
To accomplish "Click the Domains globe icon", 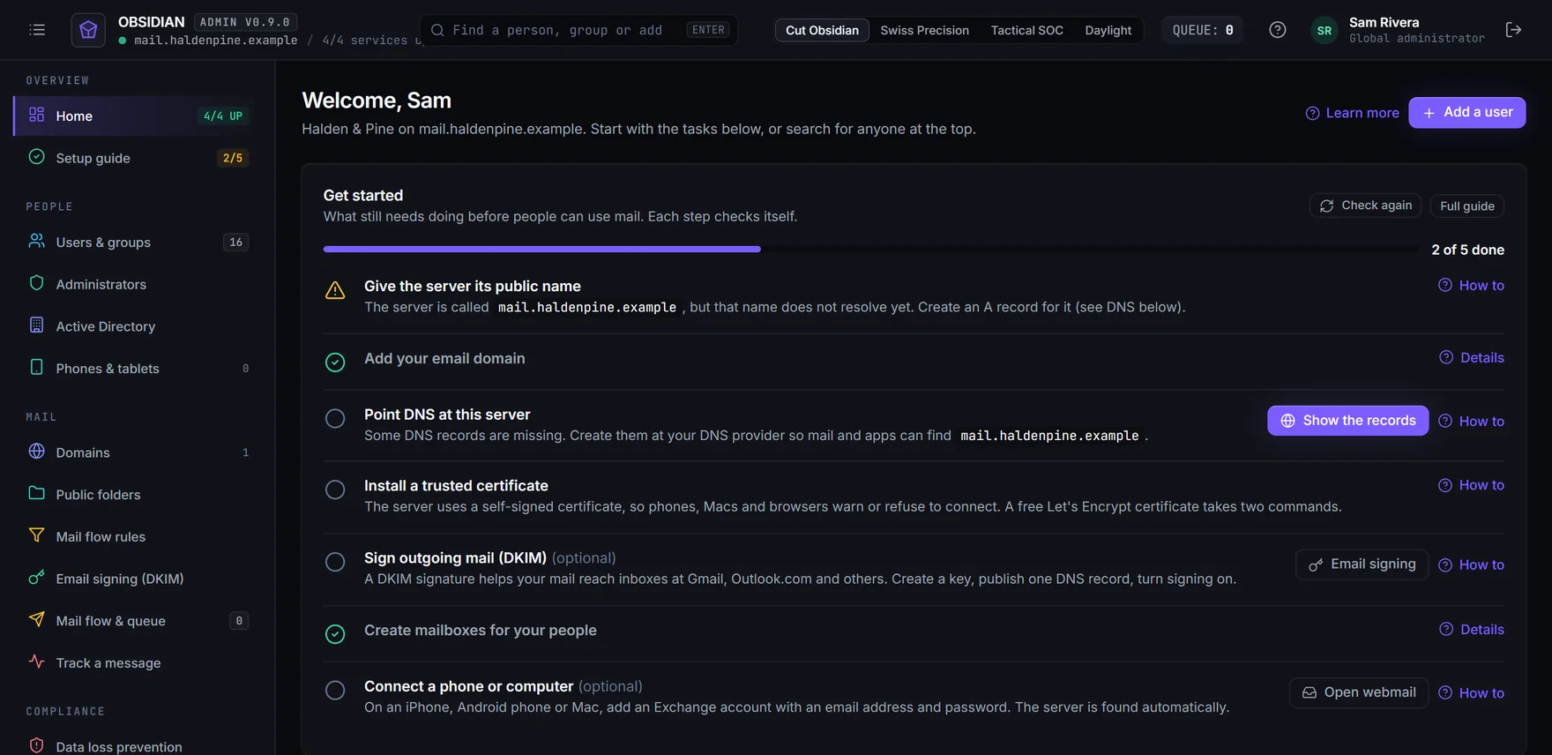I will tap(36, 452).
